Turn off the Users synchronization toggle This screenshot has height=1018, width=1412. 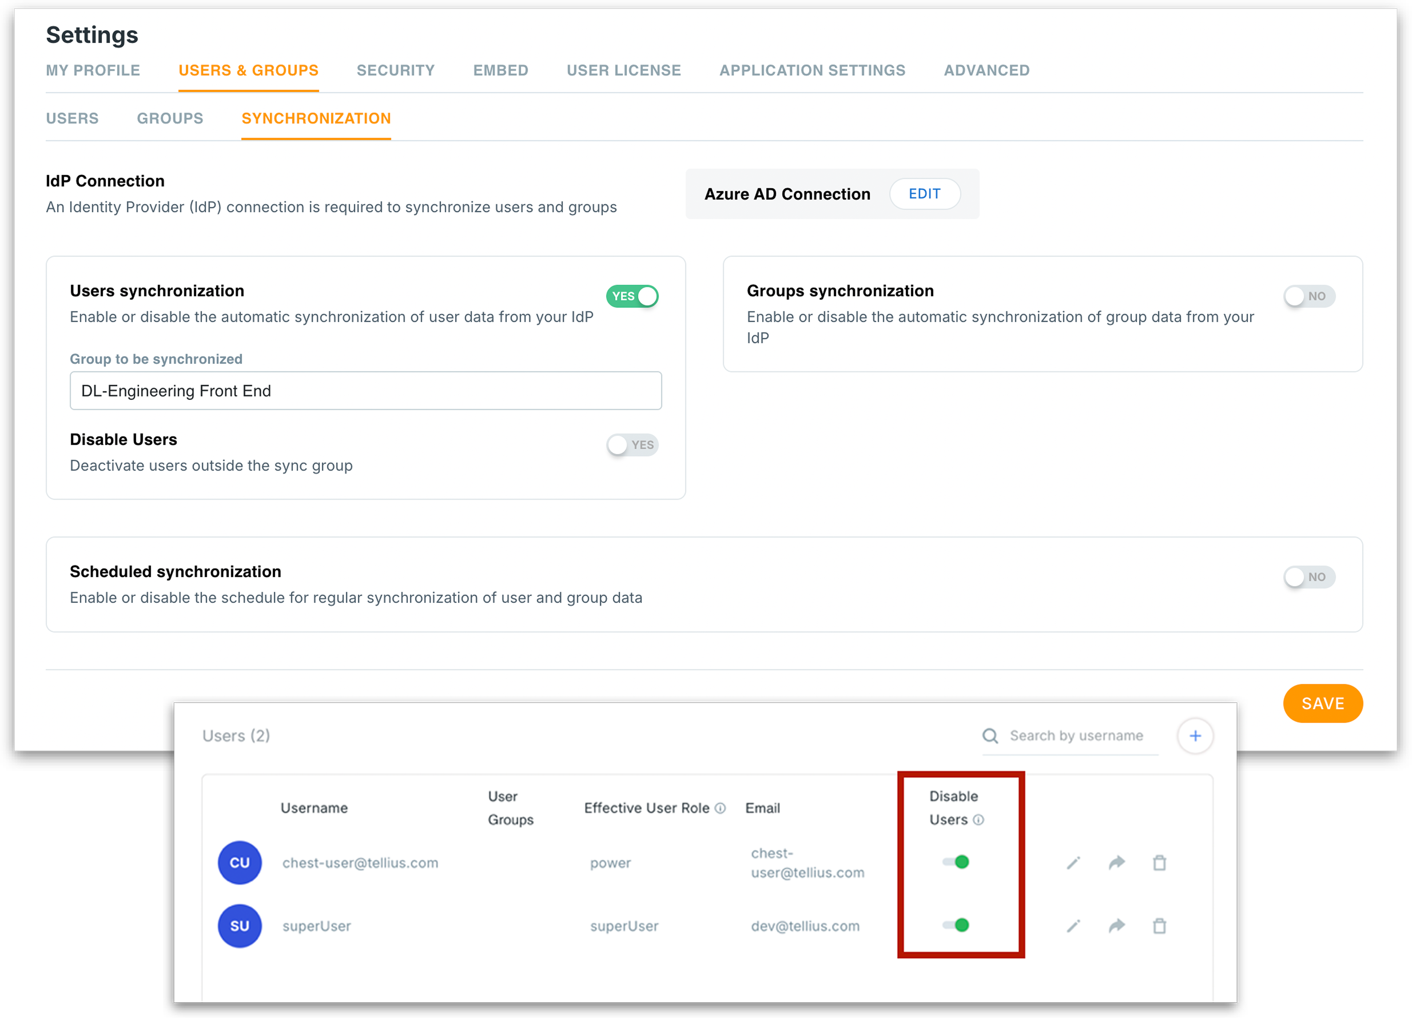point(633,296)
